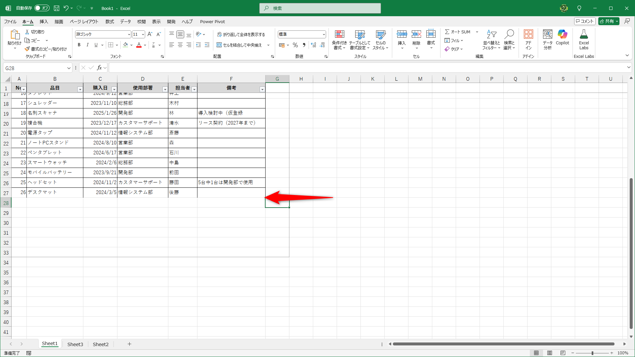This screenshot has width=635, height=357.
Task: Open the 数式 ribbon tab
Action: click(109, 21)
